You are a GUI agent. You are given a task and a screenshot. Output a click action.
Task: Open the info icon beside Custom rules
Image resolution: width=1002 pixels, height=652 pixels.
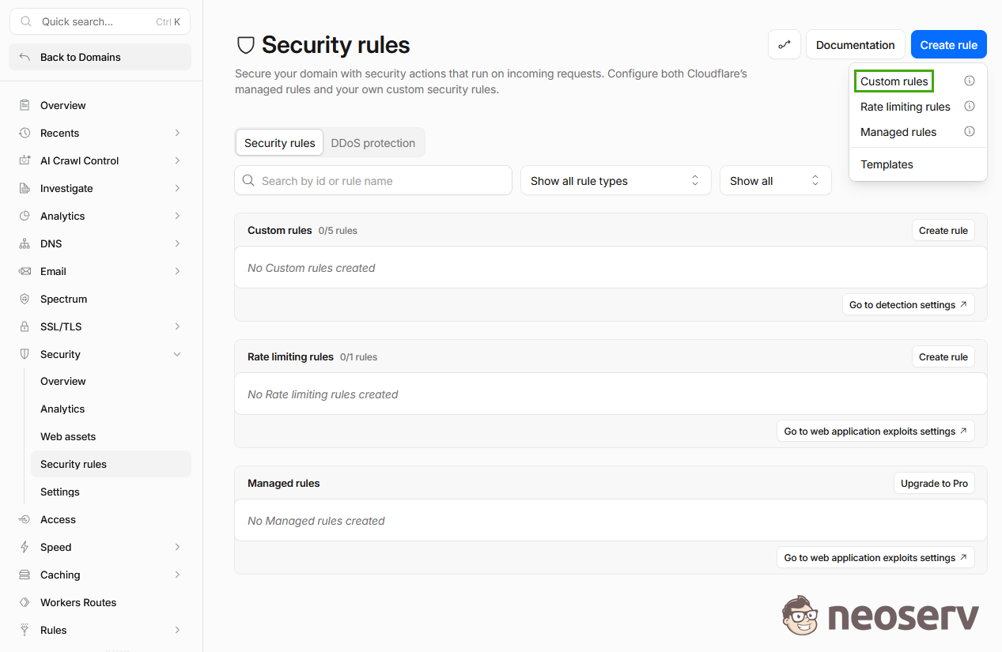[970, 81]
